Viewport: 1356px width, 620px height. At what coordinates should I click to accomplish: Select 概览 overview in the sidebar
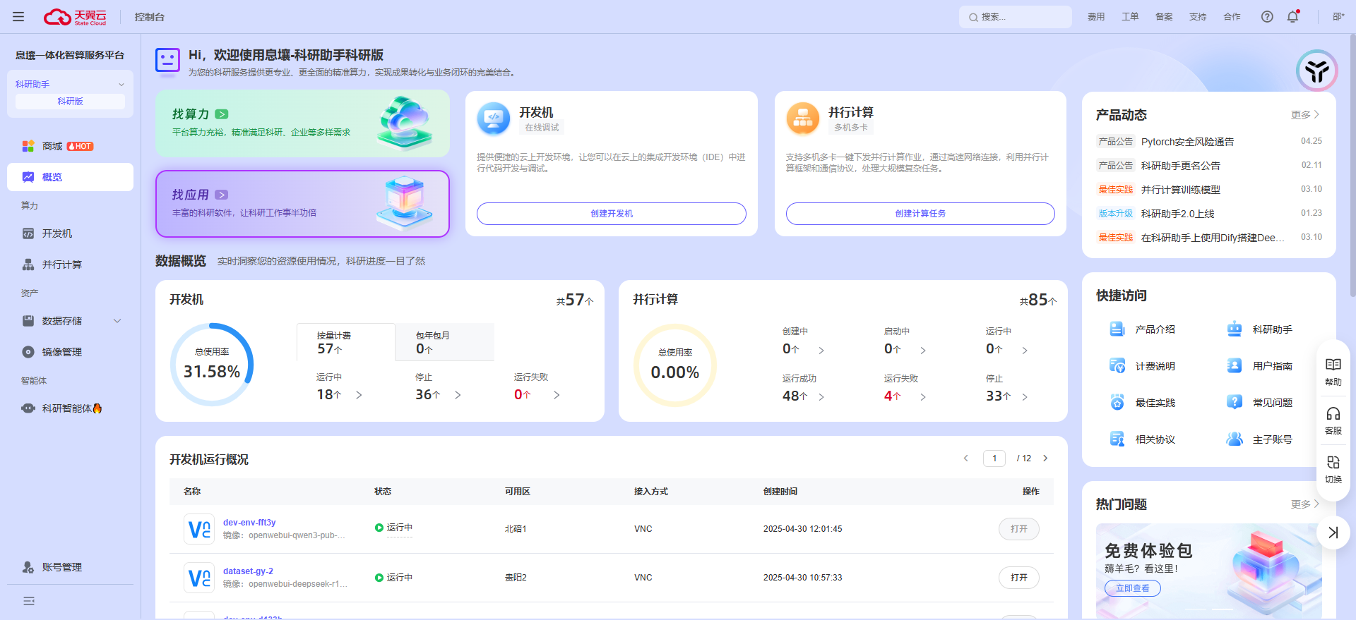click(x=70, y=177)
